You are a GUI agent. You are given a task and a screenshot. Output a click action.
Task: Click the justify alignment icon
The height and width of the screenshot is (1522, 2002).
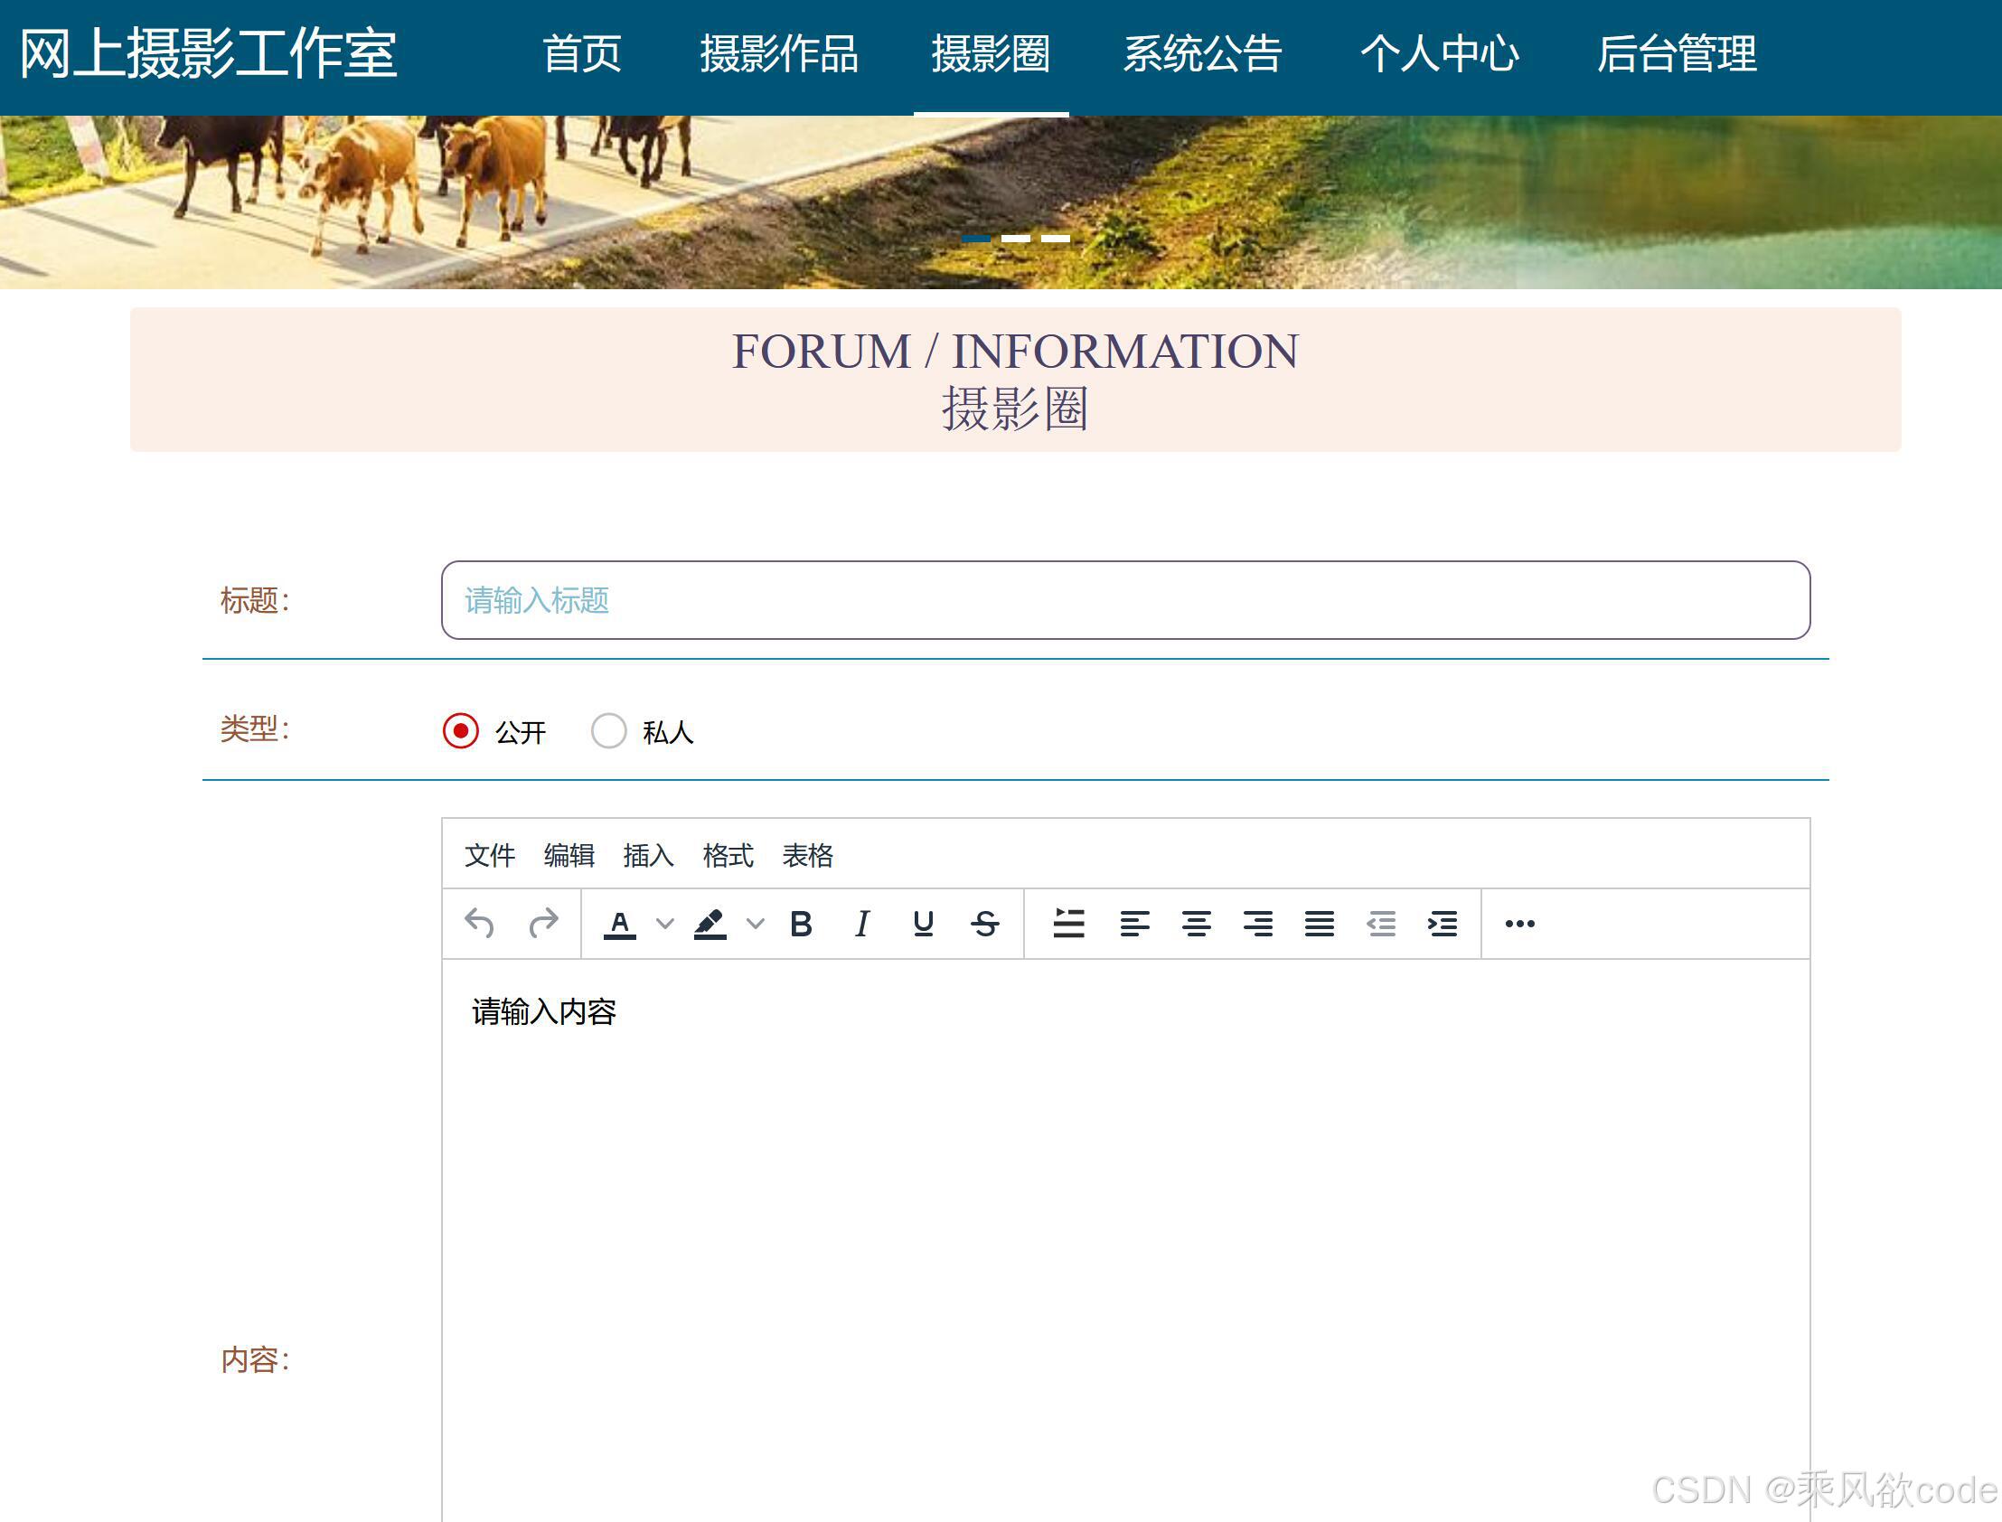click(x=1320, y=924)
